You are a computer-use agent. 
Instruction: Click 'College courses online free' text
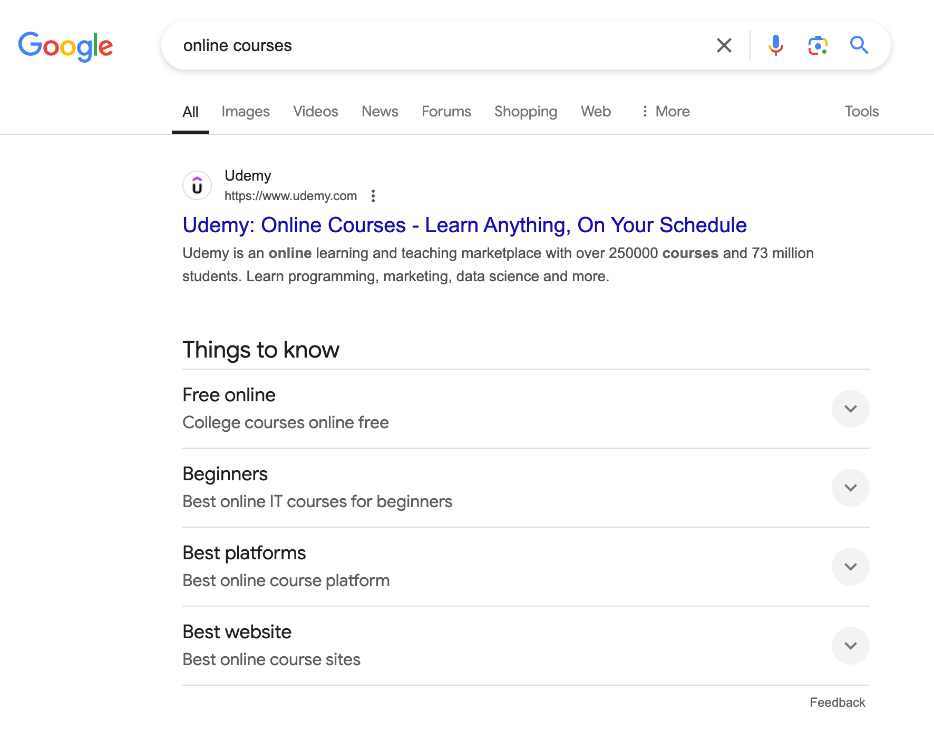coord(286,423)
